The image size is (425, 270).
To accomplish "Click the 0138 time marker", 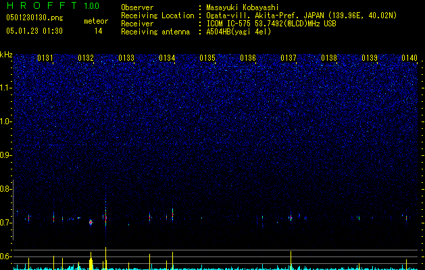I will [329, 58].
